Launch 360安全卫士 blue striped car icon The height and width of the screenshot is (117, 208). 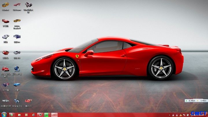tap(17, 101)
